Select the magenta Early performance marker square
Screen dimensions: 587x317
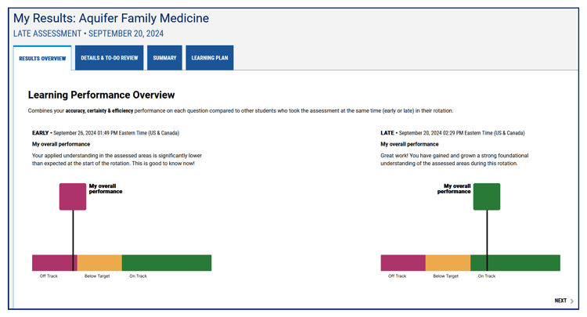pos(73,196)
